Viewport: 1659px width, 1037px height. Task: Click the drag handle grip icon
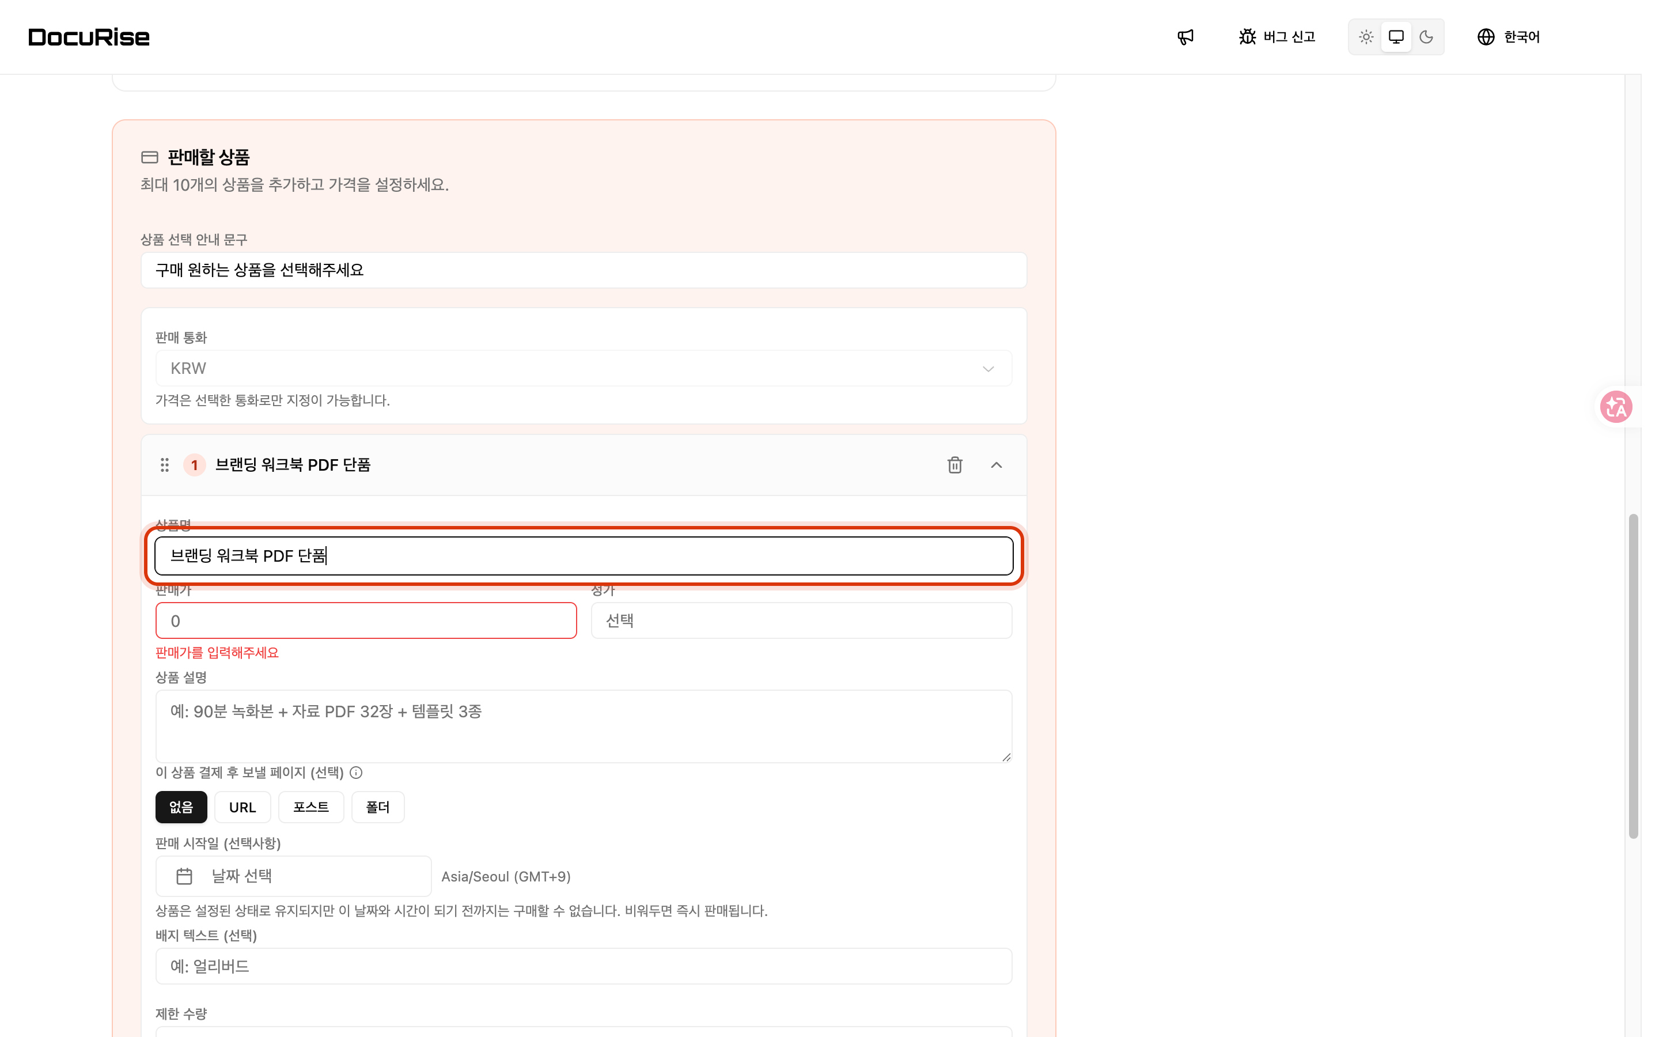(165, 465)
